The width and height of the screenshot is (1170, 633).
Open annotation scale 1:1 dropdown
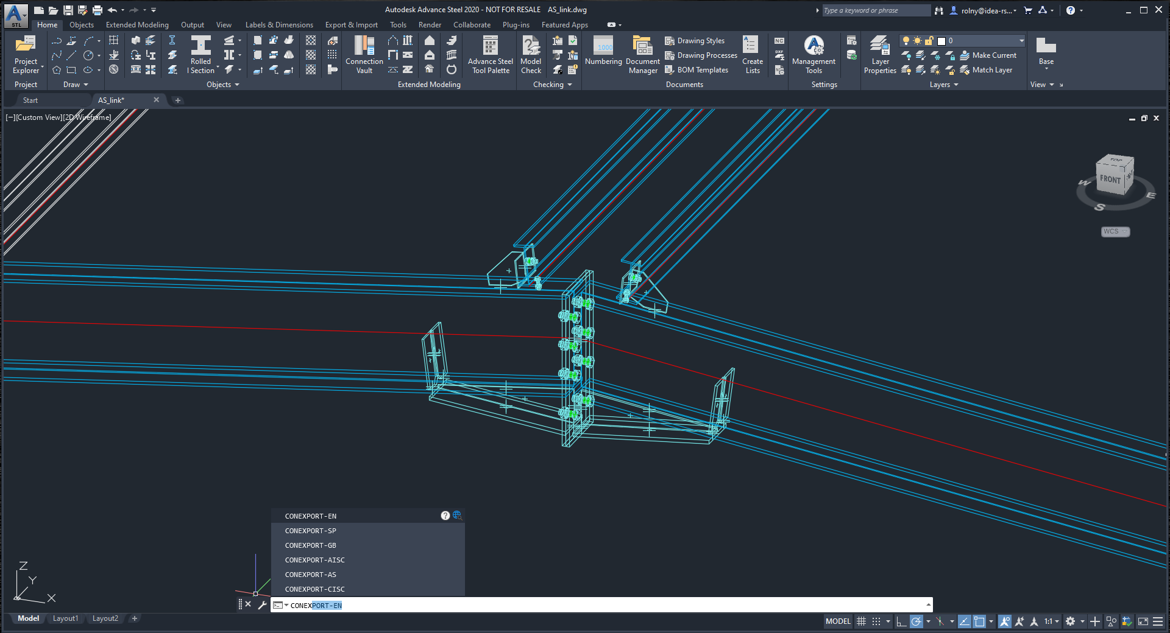(x=1052, y=621)
